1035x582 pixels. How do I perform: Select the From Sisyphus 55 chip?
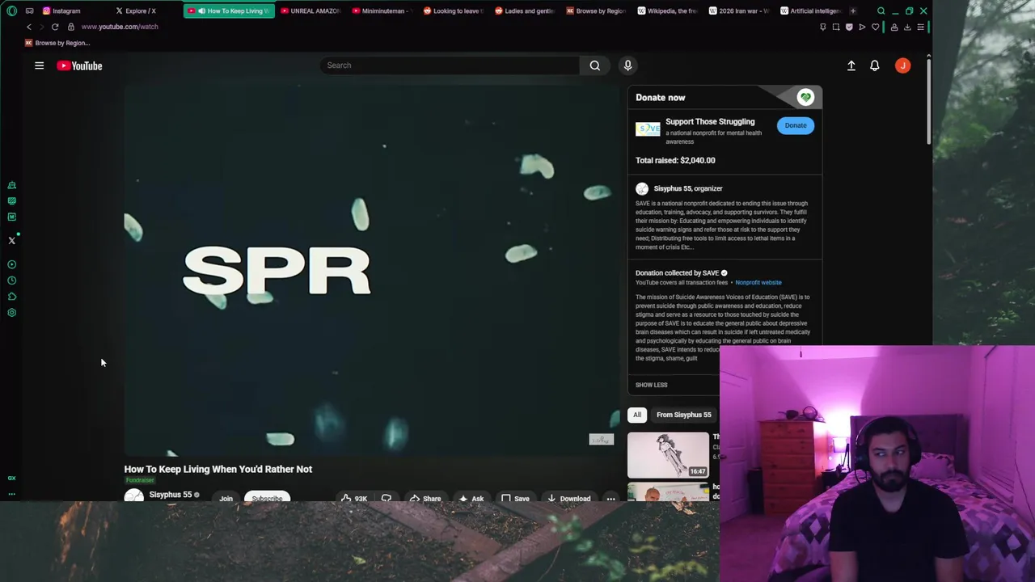(x=683, y=415)
